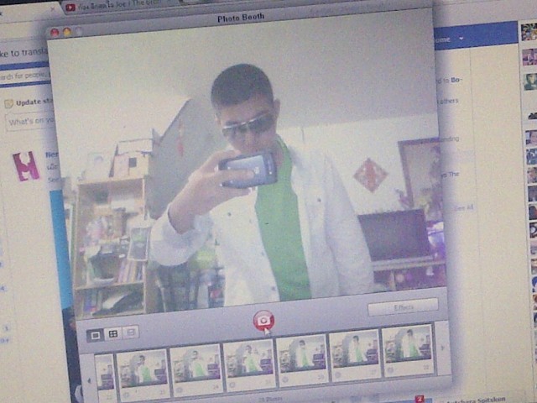Viewport: 537px width, 403px height.
Task: Select photo thumbnail numbered 23
Action: tap(143, 374)
